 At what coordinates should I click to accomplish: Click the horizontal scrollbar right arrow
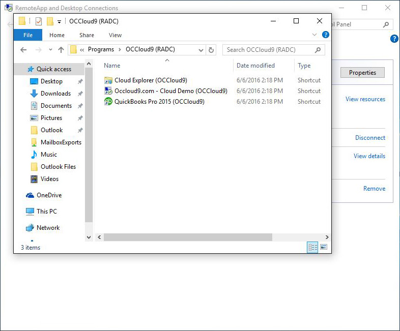pyautogui.click(x=327, y=237)
